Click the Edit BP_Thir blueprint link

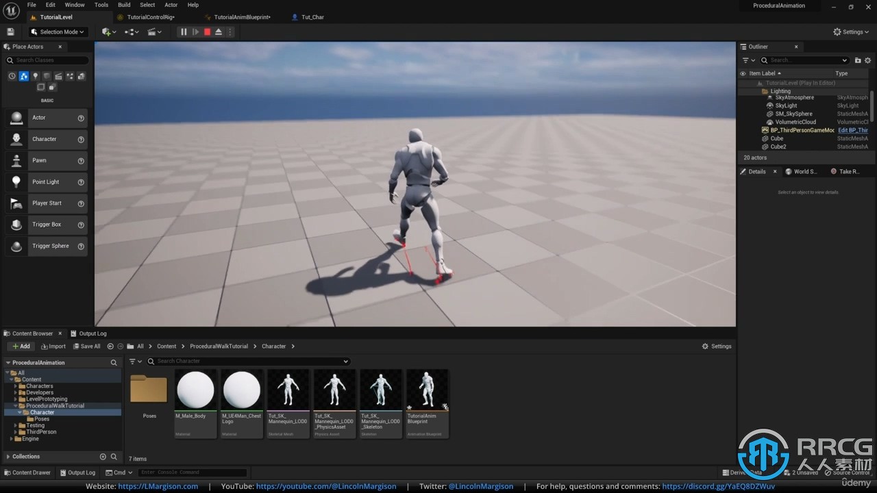click(853, 130)
